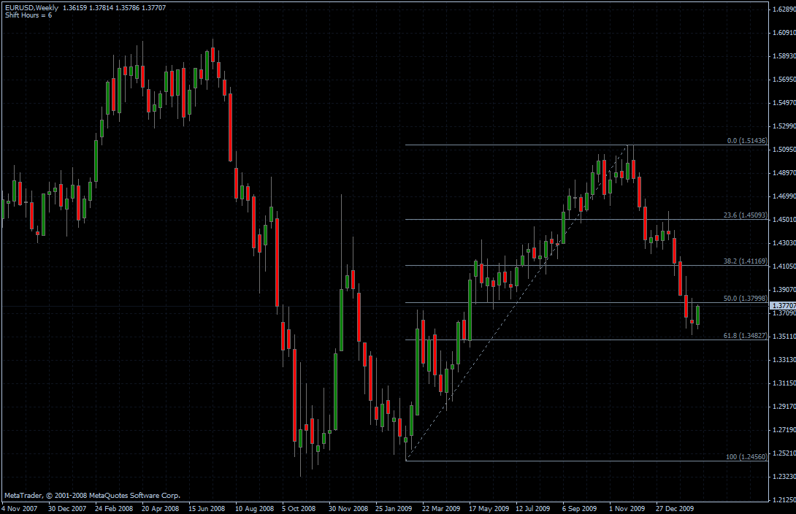Click the 5 Oct 2008 date label

point(299,508)
